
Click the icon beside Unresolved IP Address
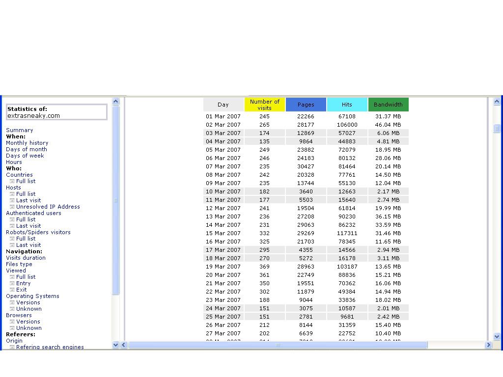coord(12,207)
